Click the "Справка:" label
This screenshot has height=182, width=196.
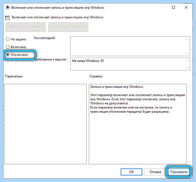[x=96, y=76]
